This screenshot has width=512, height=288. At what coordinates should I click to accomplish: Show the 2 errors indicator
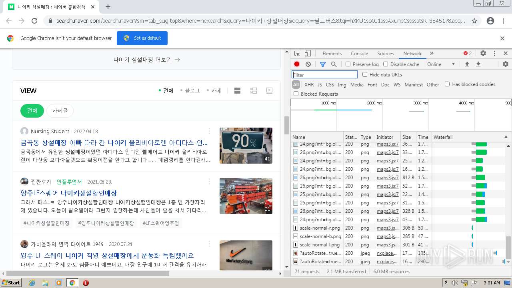click(468, 53)
